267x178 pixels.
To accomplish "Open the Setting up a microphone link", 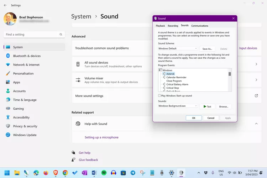I will [x=101, y=137].
